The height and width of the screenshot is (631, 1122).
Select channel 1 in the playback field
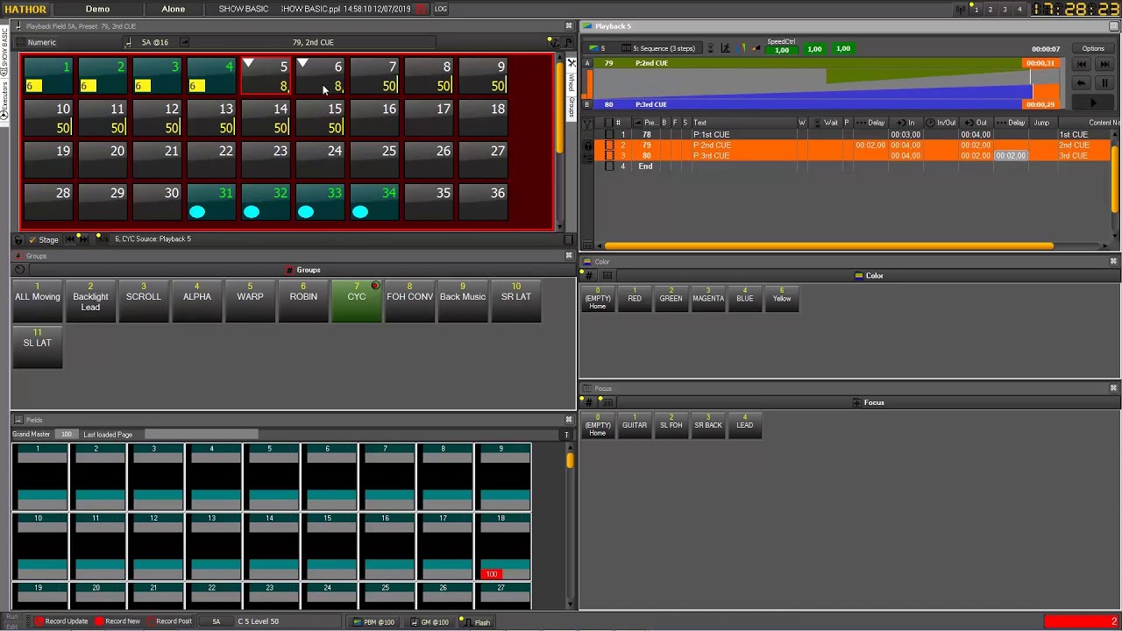point(48,76)
